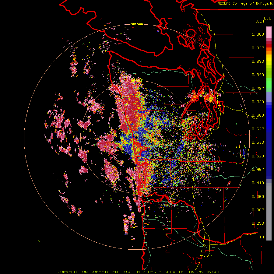Click the KLGX station identifier

[170, 272]
